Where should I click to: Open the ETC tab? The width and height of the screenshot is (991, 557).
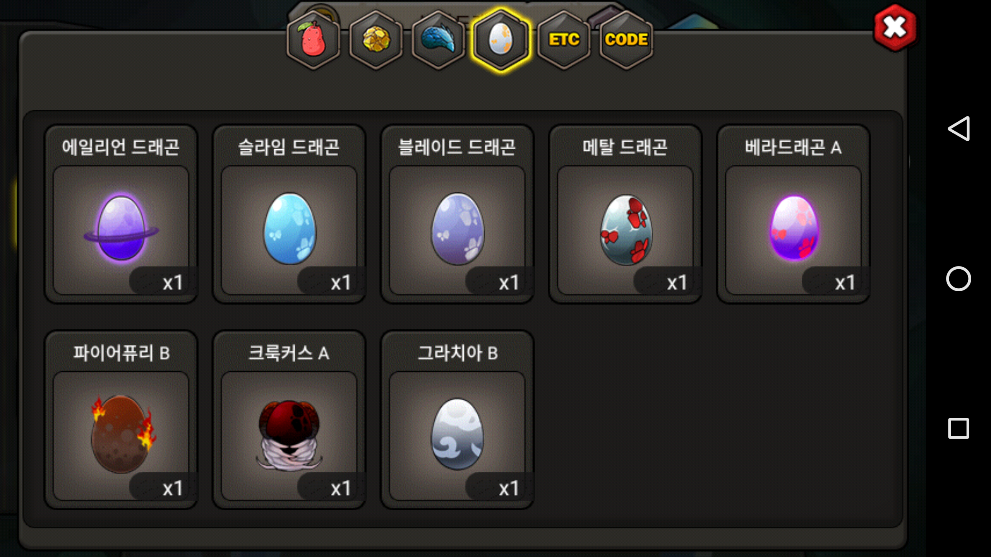coord(564,40)
